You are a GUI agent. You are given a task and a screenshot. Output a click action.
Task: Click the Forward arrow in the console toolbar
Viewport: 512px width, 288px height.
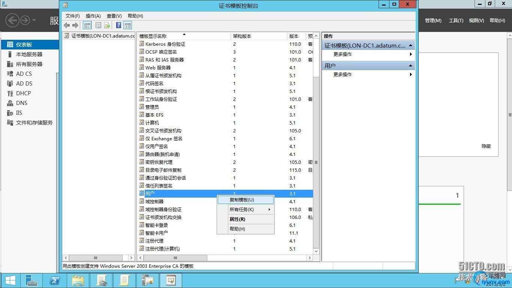[75, 25]
